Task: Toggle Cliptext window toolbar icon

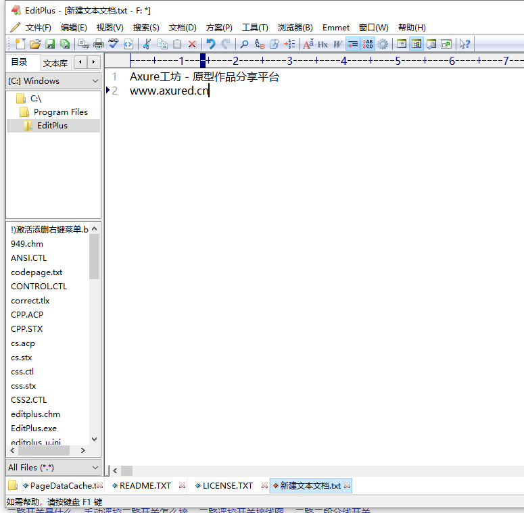Action: pyautogui.click(x=402, y=44)
